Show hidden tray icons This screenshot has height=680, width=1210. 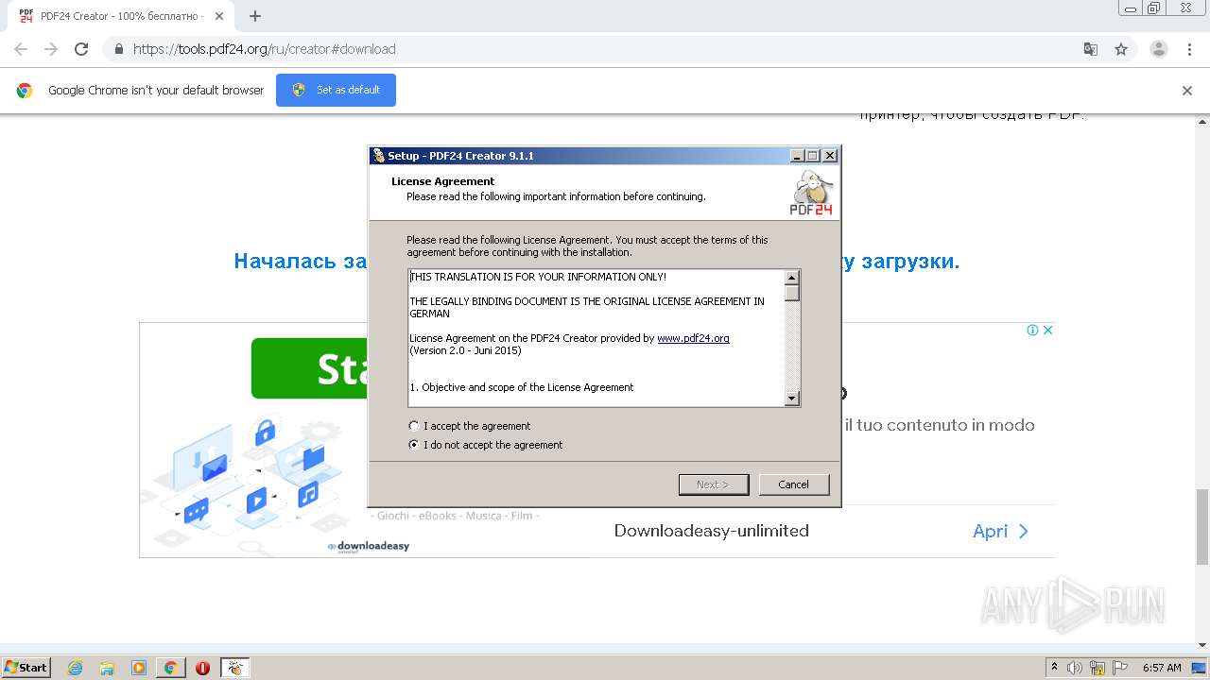pyautogui.click(x=1054, y=668)
